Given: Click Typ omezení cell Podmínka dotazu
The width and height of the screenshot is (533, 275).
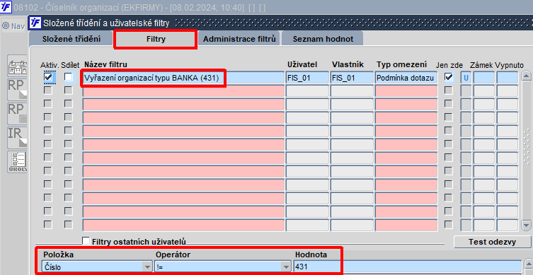Looking at the screenshot, I should click(406, 78).
